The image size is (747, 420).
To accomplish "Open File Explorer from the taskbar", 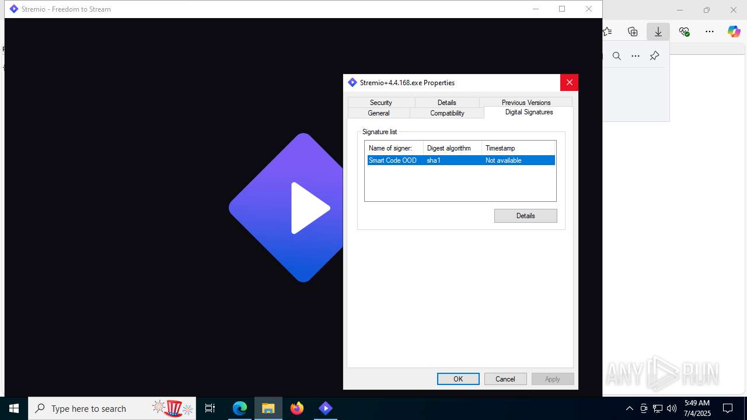I will 268,408.
